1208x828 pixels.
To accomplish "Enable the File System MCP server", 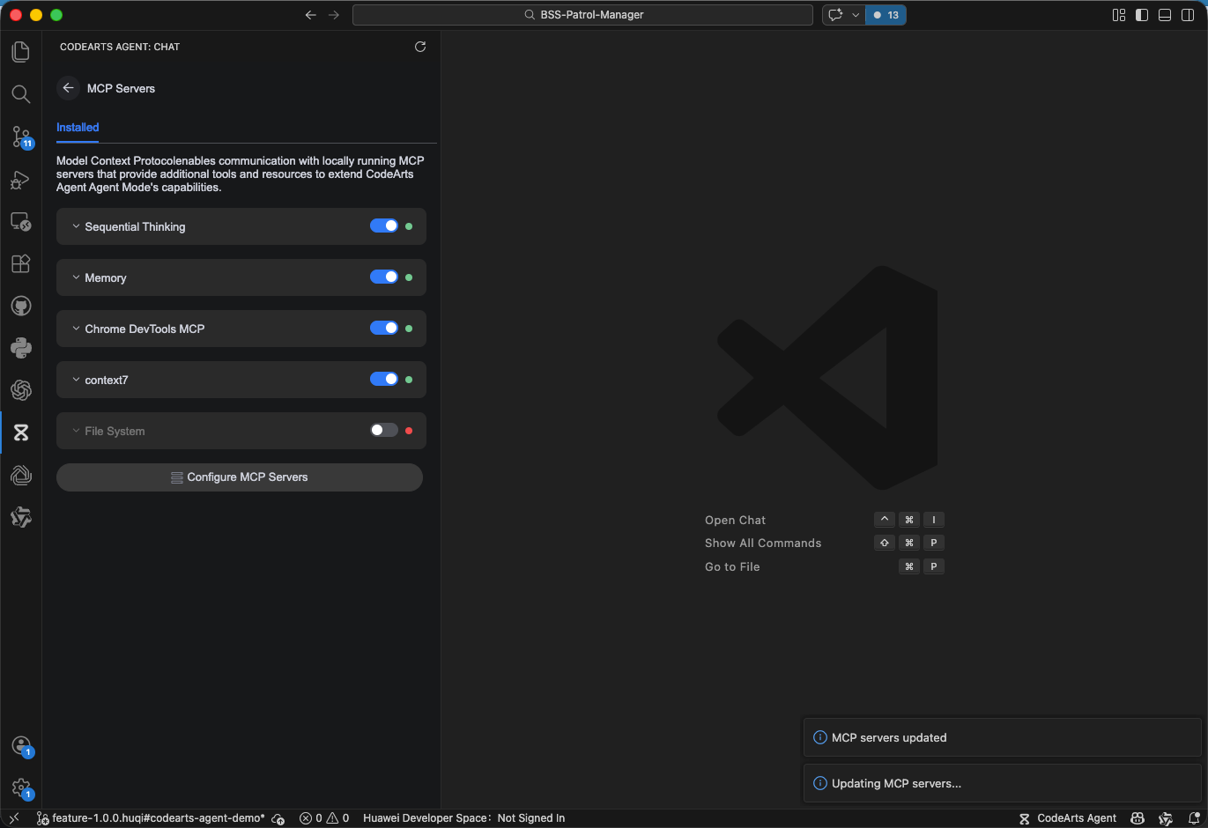I will 384,431.
